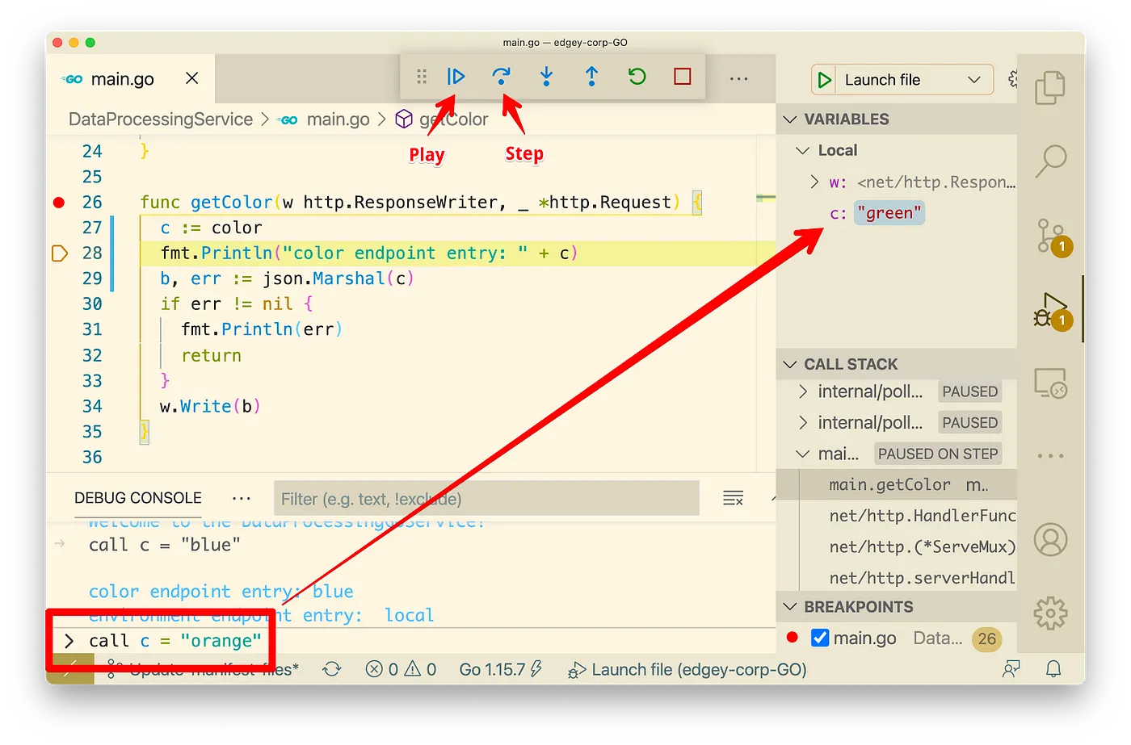This screenshot has height=745, width=1131.
Task: Select main.go in the breadcrumb
Action: (338, 119)
